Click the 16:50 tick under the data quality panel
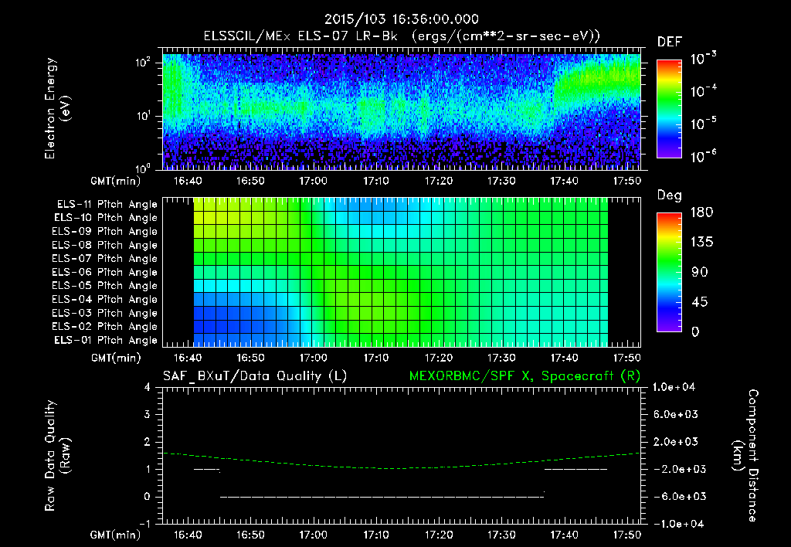The width and height of the screenshot is (791, 547). pos(250,535)
